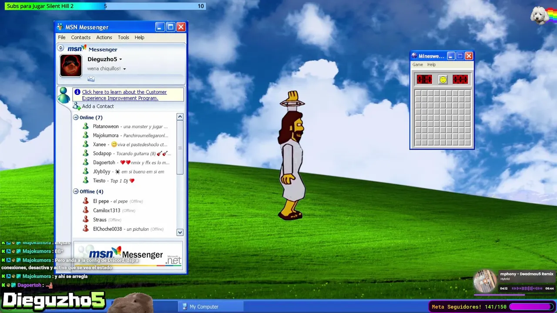Click Xanee's green online status icon
This screenshot has width=557, height=313.
86,145
